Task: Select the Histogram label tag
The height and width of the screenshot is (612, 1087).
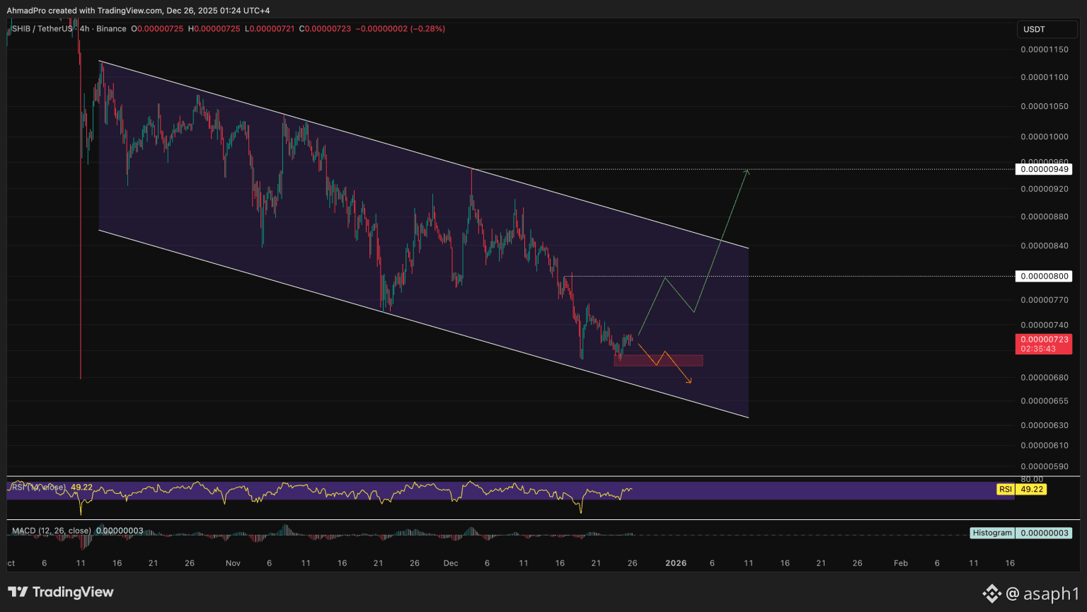Action: click(992, 533)
